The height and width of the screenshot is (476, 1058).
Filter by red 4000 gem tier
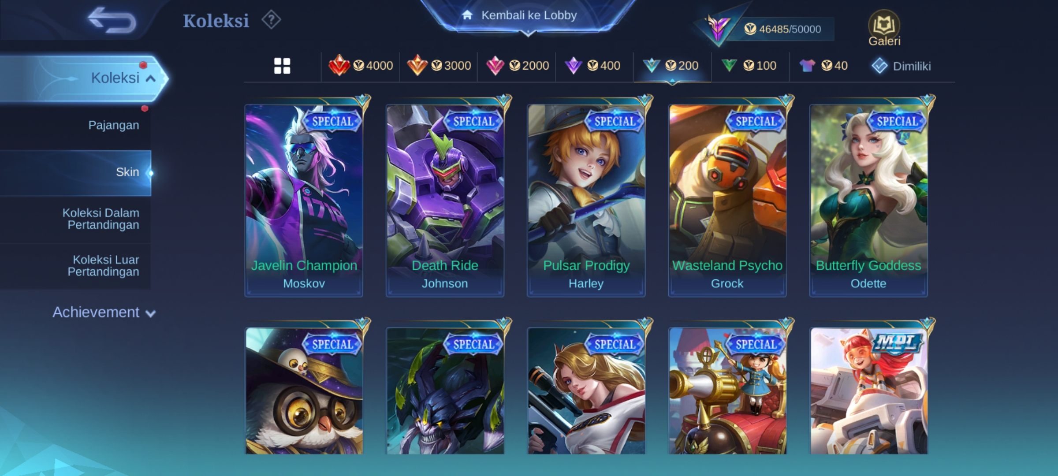pos(361,66)
